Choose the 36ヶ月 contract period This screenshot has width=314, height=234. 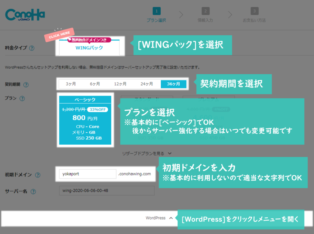click(174, 84)
